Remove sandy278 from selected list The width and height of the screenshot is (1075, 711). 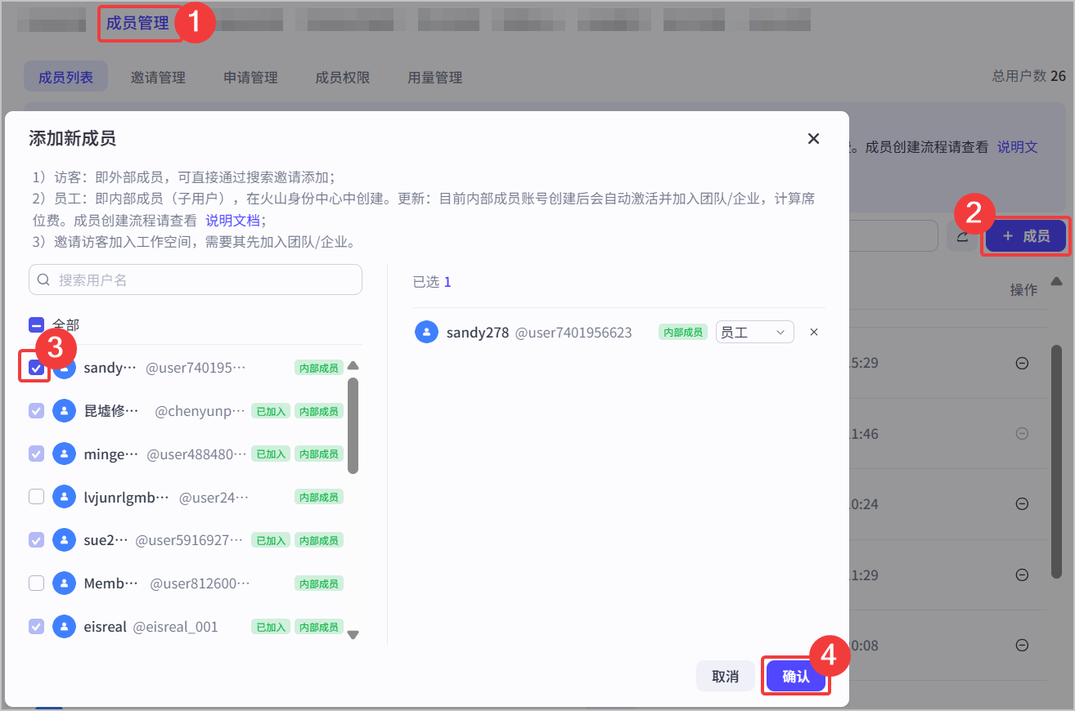click(813, 333)
